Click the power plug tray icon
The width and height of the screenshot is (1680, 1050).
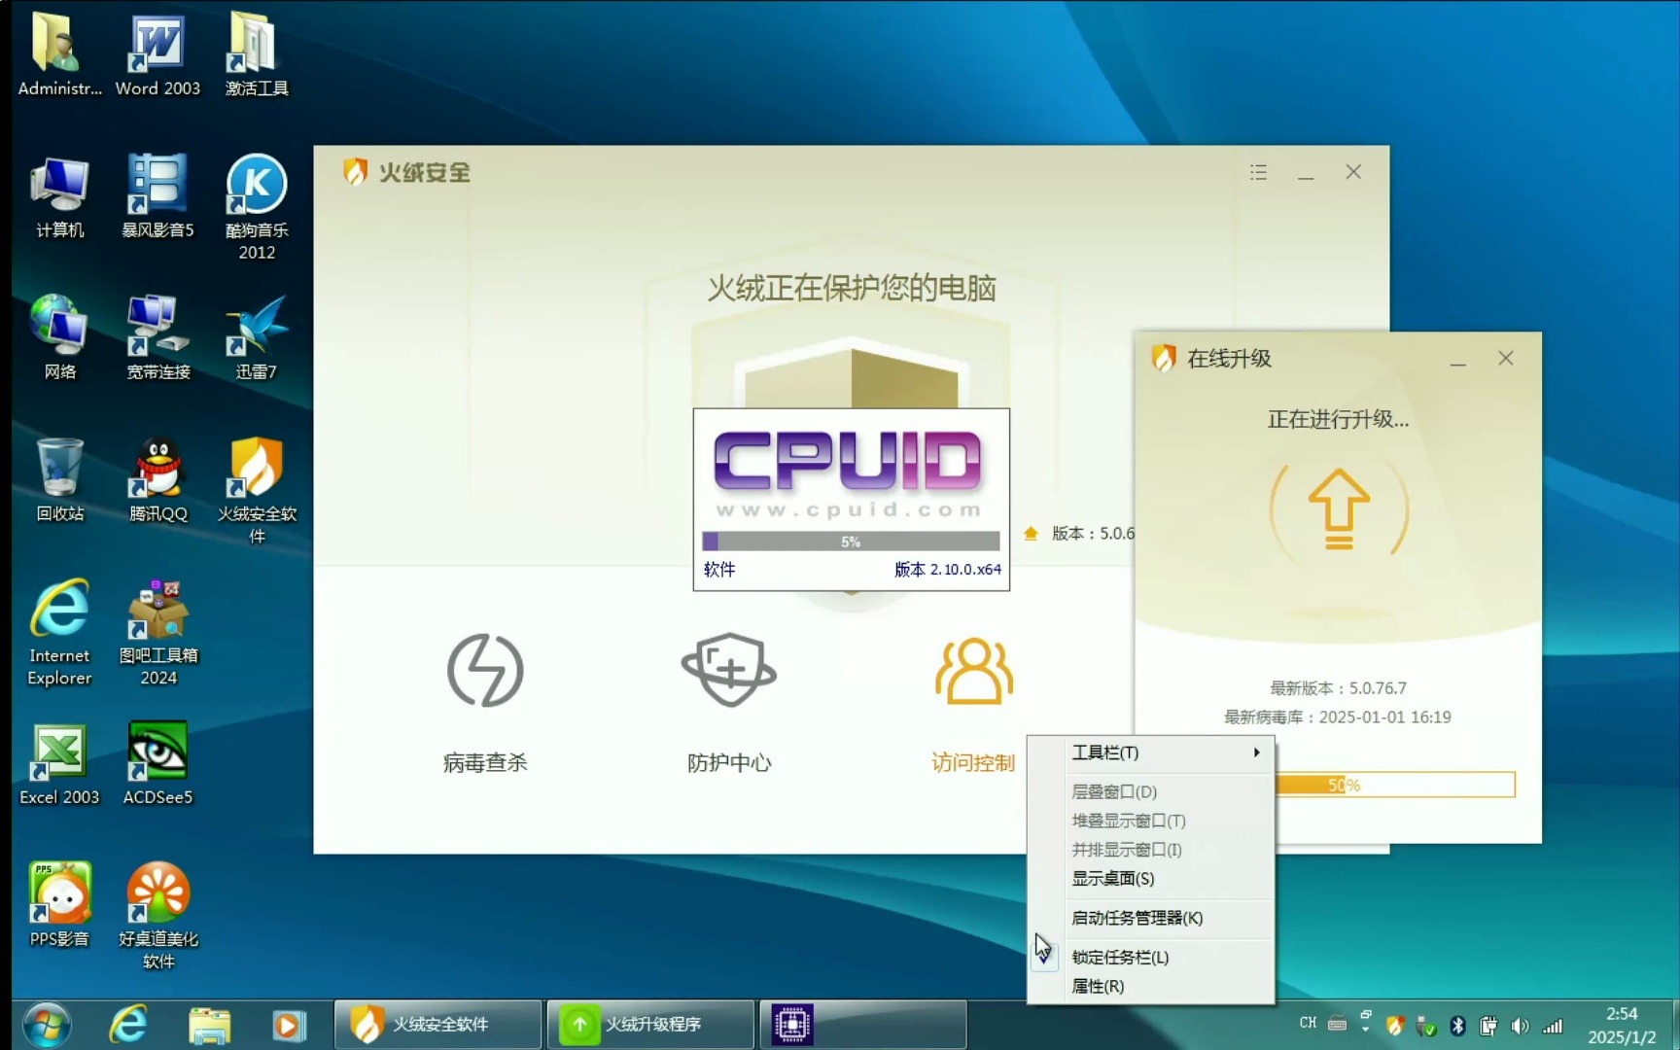pyautogui.click(x=1488, y=1026)
